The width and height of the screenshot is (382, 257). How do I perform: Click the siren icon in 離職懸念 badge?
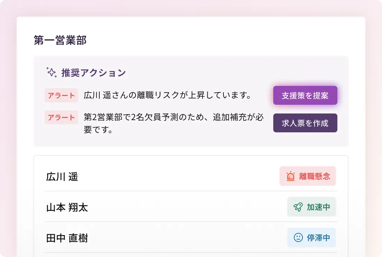(x=291, y=176)
